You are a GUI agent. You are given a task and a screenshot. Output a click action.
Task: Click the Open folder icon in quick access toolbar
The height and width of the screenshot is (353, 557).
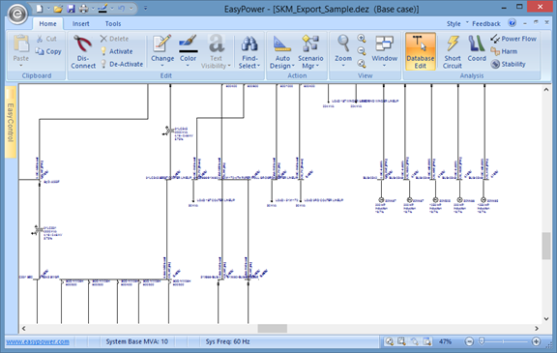pyautogui.click(x=58, y=9)
